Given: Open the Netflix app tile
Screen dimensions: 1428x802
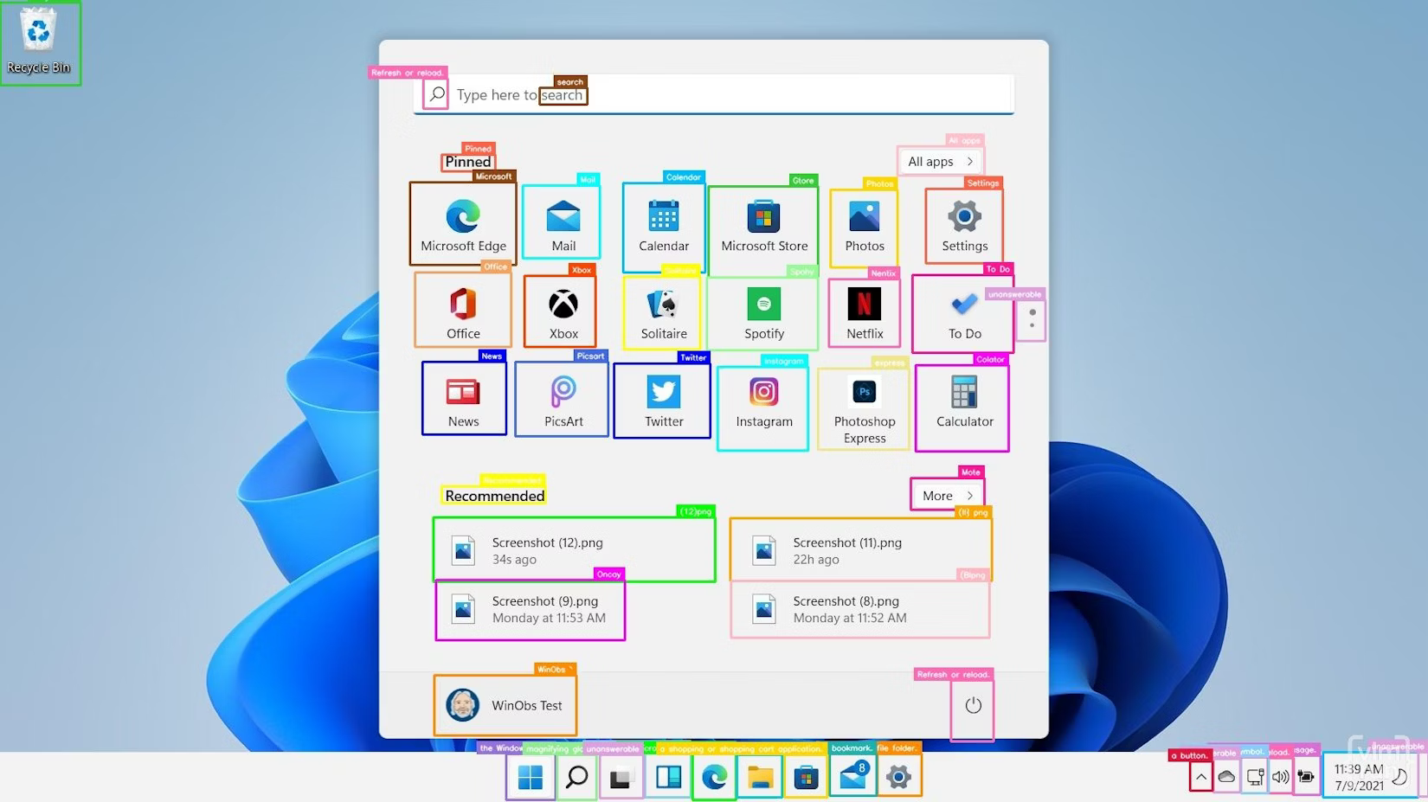Looking at the screenshot, I should 864,312.
